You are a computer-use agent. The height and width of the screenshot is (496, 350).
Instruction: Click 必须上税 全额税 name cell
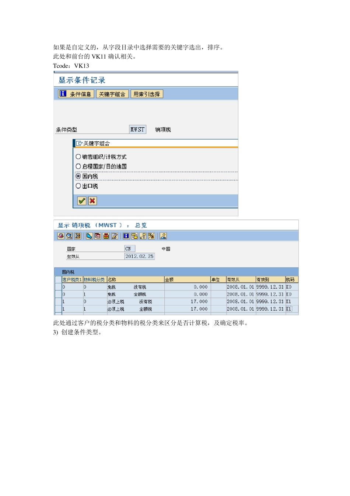click(x=136, y=309)
